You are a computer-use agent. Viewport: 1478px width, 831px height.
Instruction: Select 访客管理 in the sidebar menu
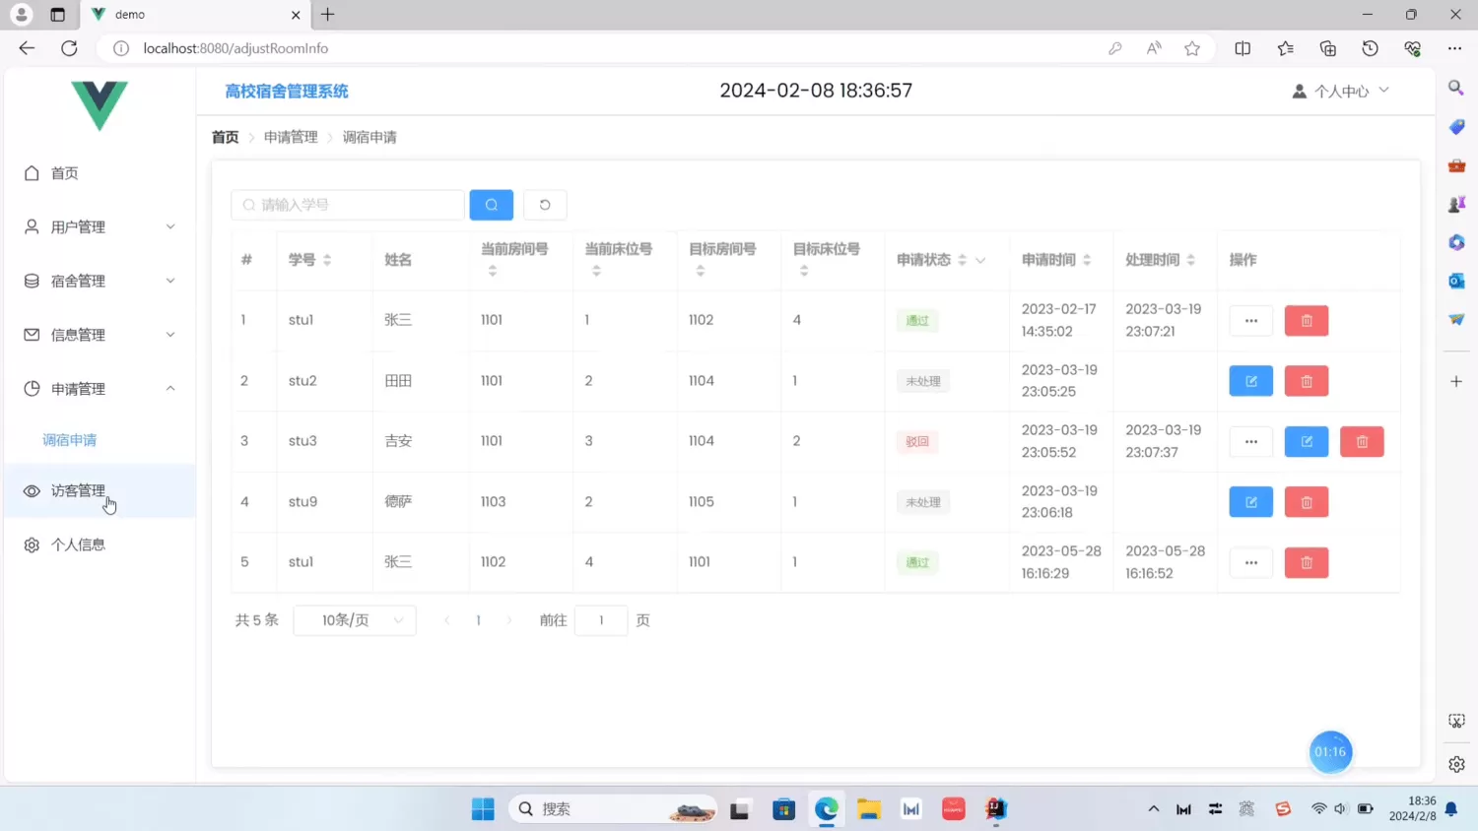pos(79,490)
